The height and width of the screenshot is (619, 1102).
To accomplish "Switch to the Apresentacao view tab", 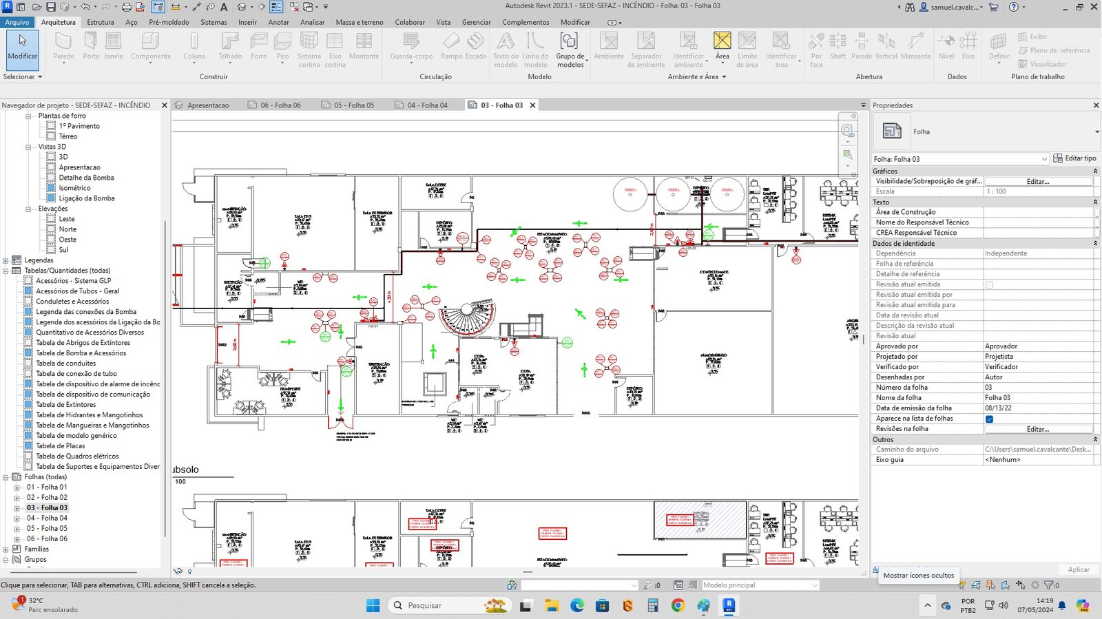I will pyautogui.click(x=208, y=105).
